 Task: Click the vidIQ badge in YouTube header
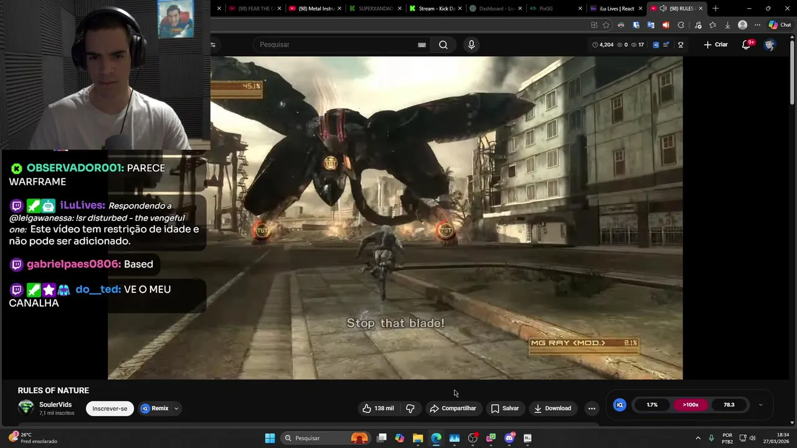click(656, 45)
